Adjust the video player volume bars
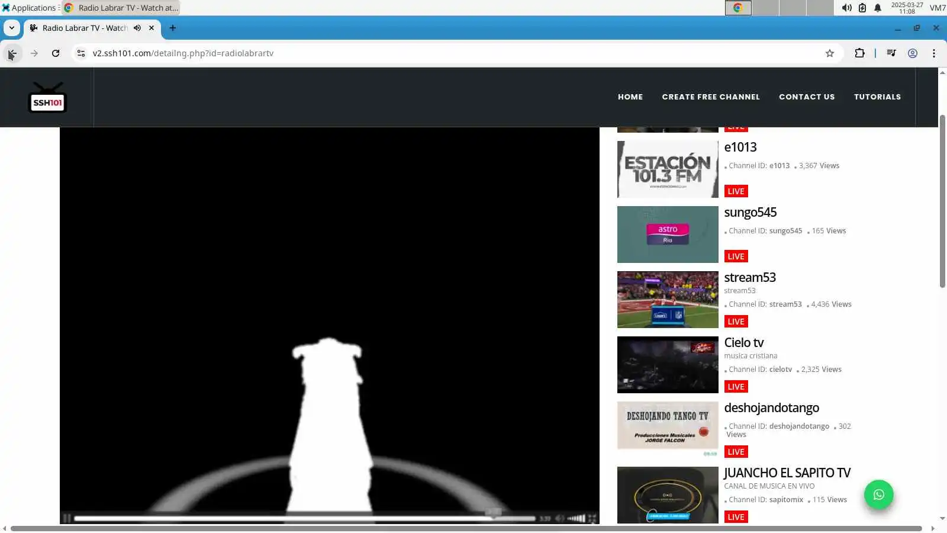Screen dimensions: 947x533 [x=576, y=518]
